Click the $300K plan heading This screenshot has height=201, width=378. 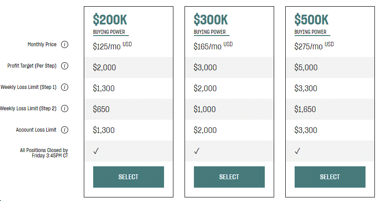coord(211,20)
